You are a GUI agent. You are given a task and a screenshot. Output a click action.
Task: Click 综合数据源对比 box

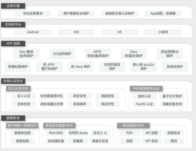point(52,96)
